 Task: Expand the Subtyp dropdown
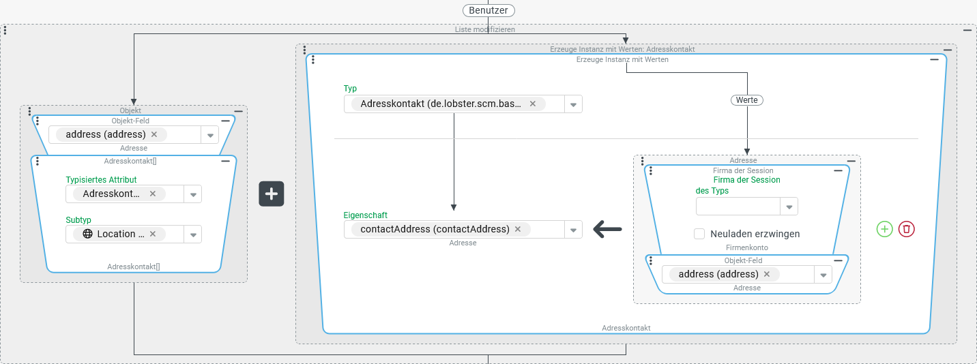pos(193,234)
